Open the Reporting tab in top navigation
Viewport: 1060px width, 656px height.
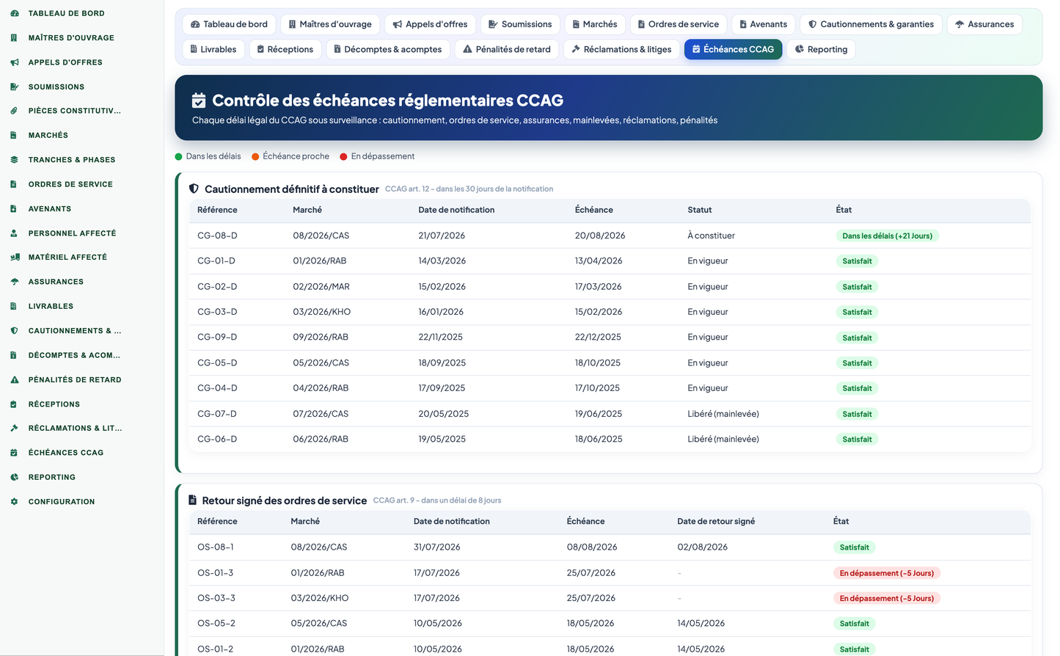pyautogui.click(x=821, y=49)
